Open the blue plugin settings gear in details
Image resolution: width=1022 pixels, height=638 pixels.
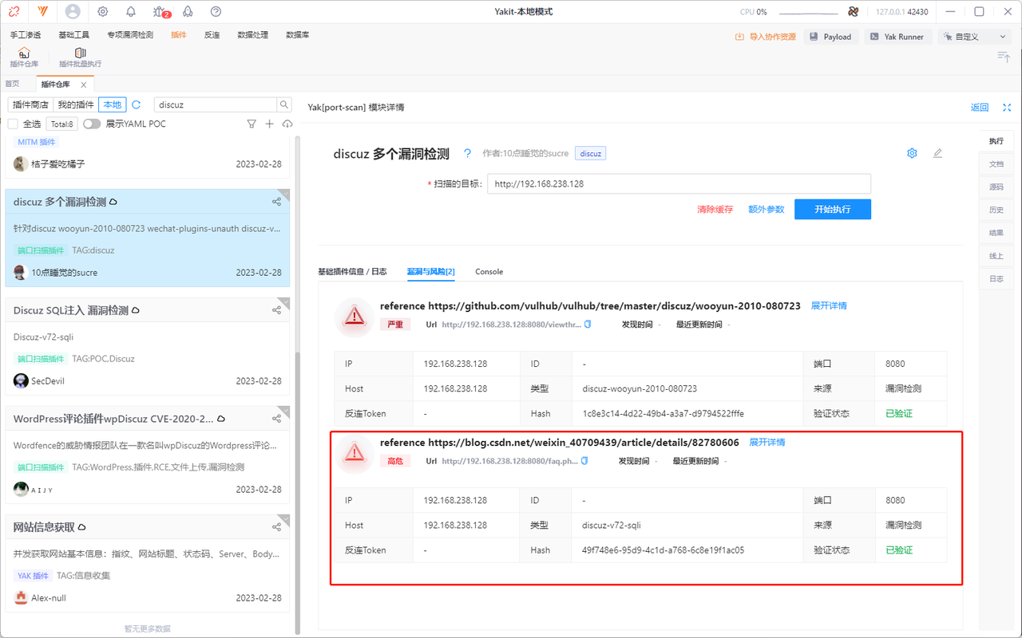point(912,153)
